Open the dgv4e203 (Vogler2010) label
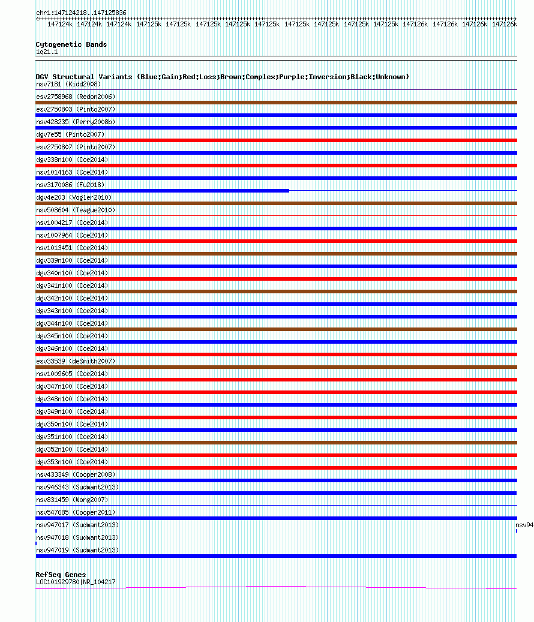534x622 pixels. click(x=74, y=197)
